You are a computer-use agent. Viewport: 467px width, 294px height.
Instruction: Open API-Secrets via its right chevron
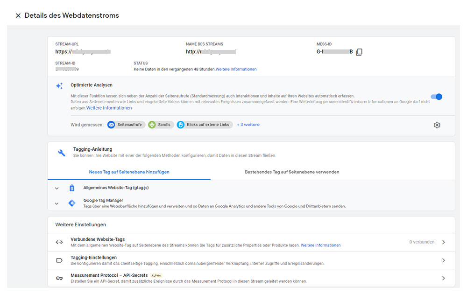click(444, 278)
